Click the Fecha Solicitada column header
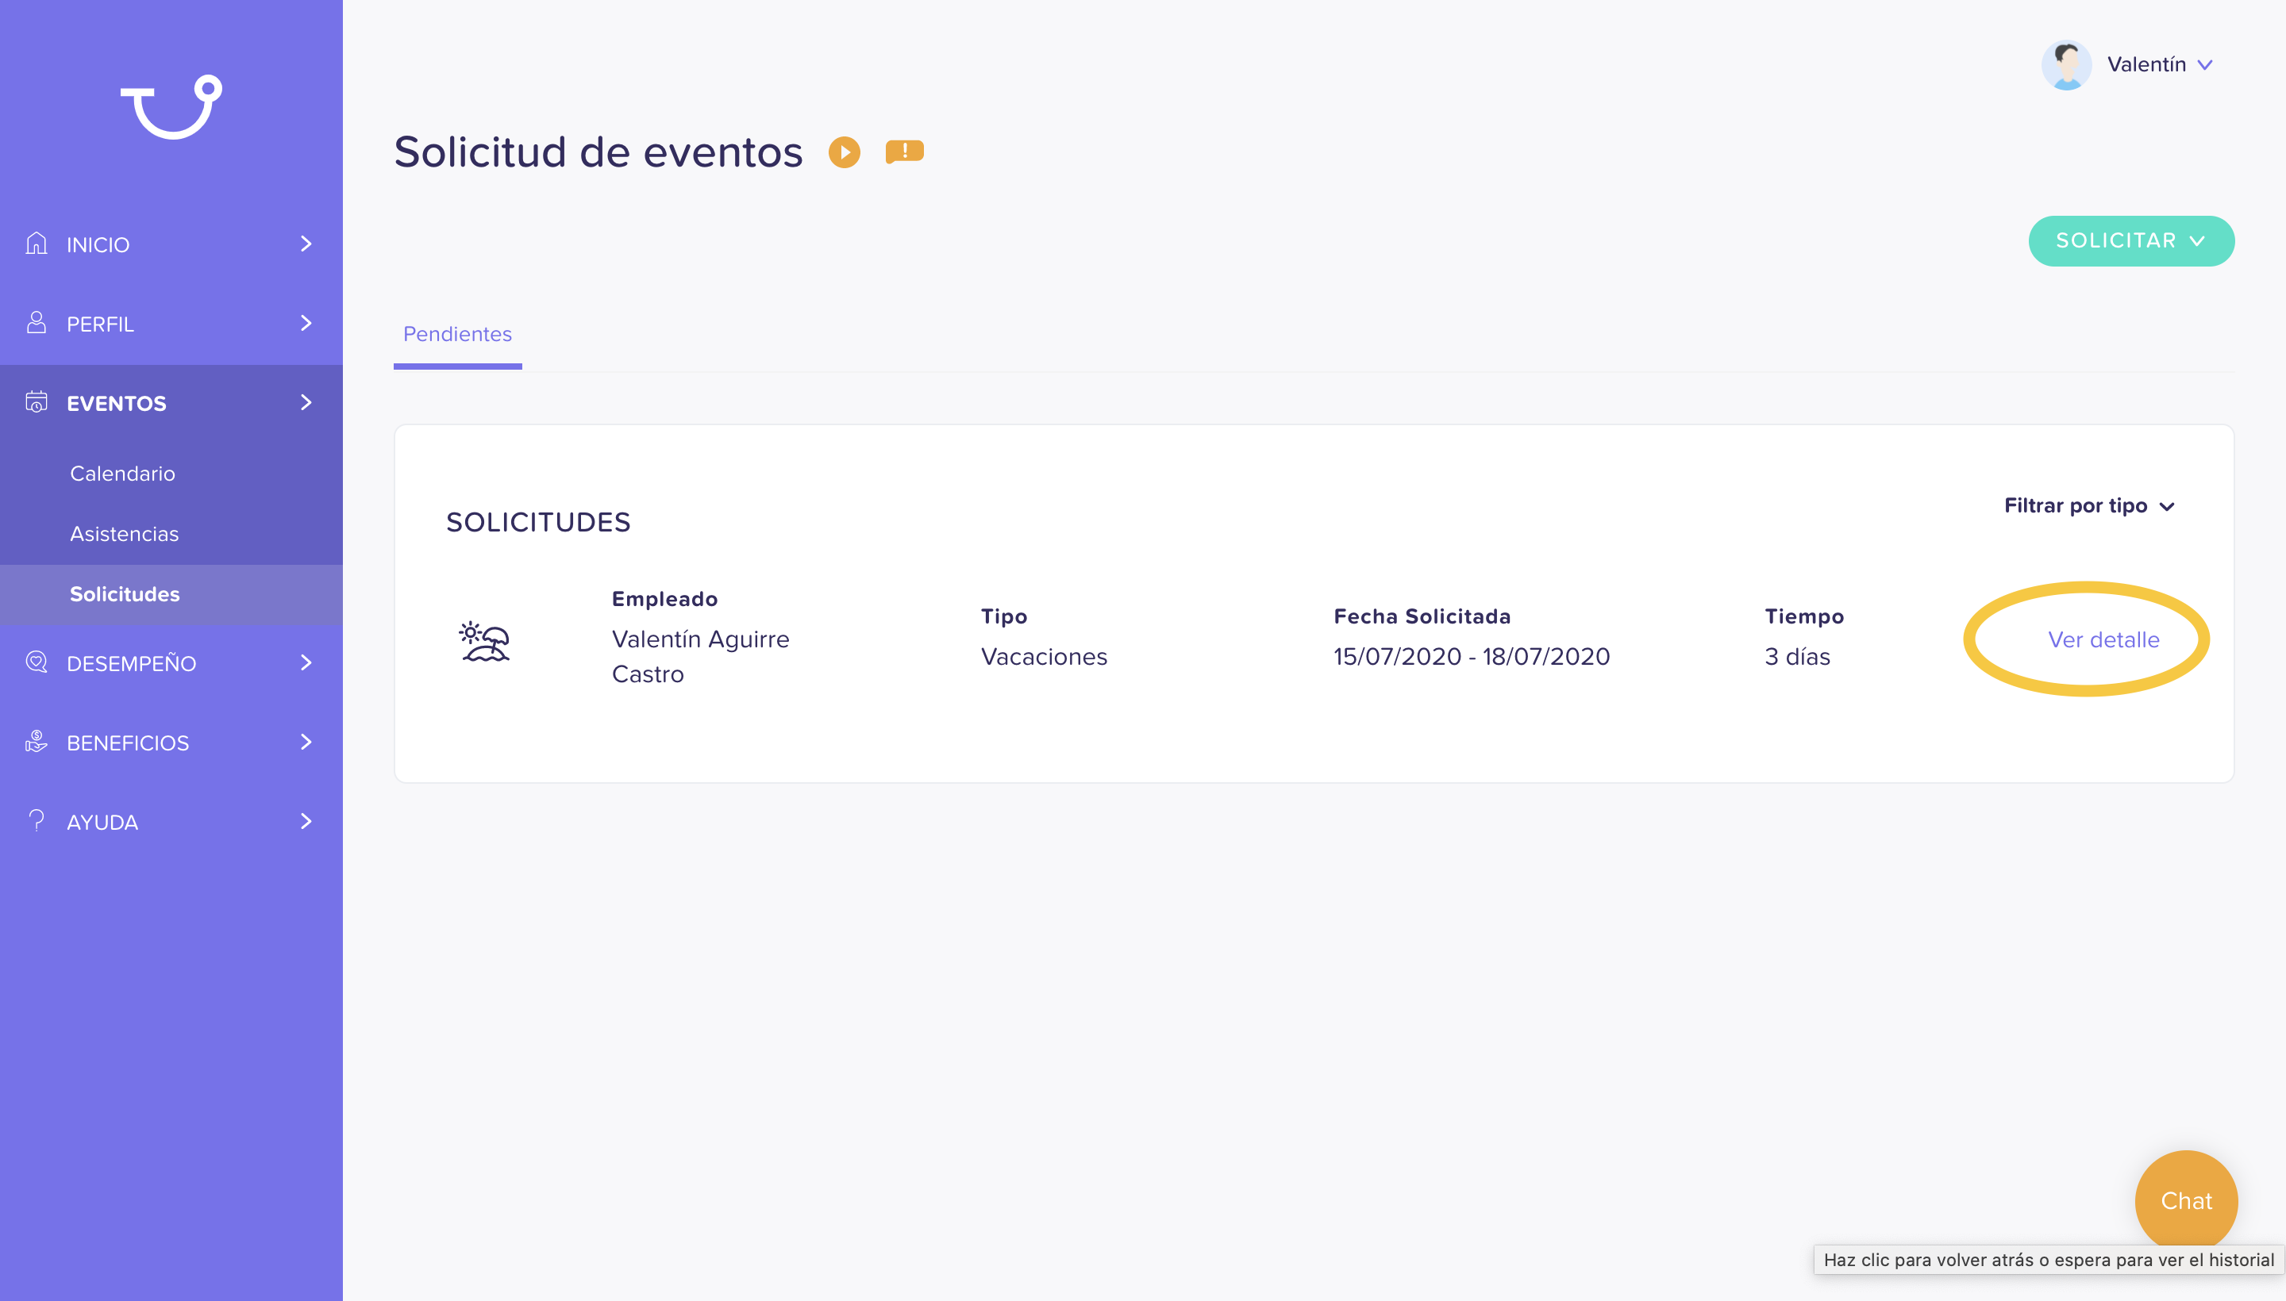Screen dimensions: 2286x1301 [1422, 616]
